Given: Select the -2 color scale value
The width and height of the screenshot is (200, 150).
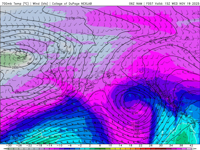Looking at the screenshot, I should coord(80,145).
